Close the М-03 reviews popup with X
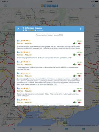The image size is (99, 132). point(18,29)
